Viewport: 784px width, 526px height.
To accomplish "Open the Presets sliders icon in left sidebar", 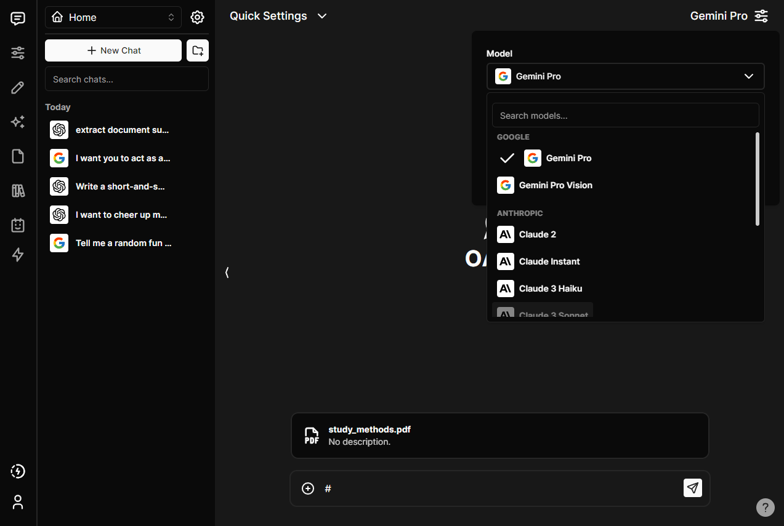I will point(18,53).
